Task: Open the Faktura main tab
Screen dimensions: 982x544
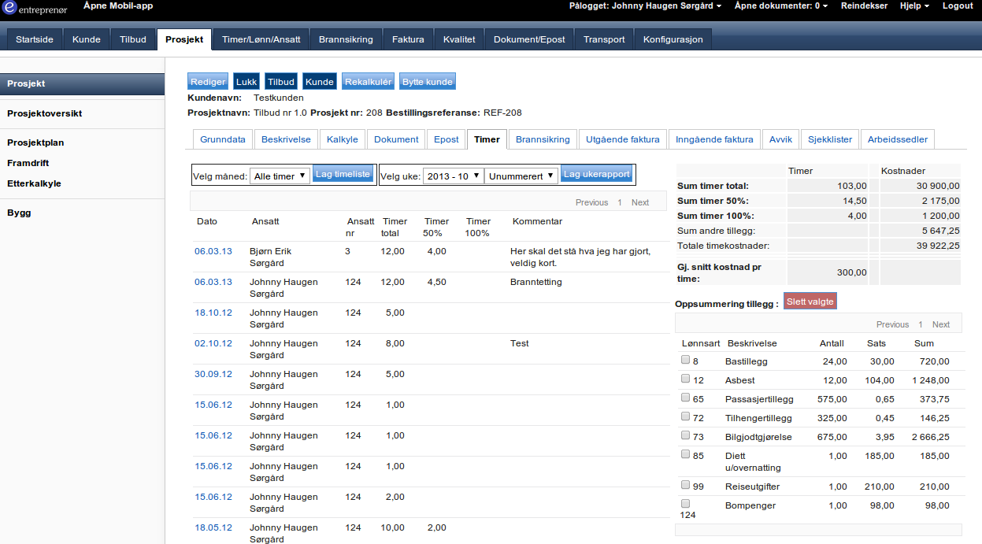Action: [408, 39]
